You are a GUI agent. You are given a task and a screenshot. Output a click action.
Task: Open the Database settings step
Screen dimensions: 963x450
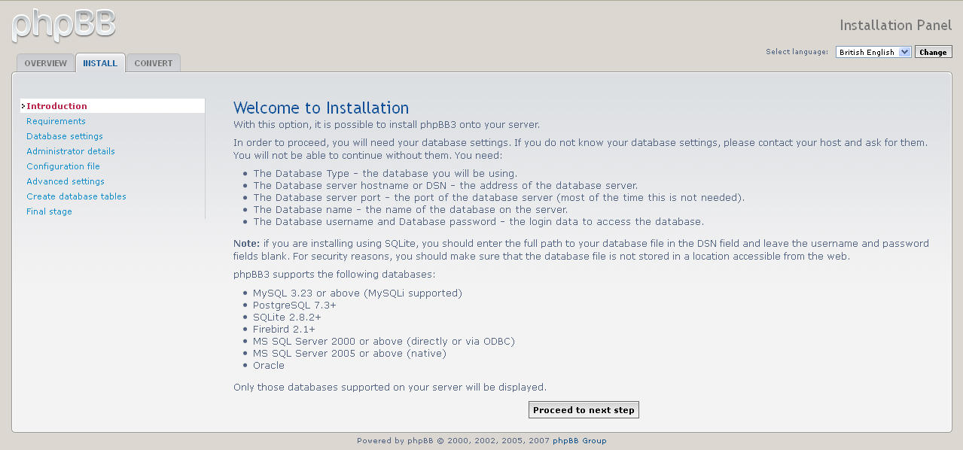[65, 136]
